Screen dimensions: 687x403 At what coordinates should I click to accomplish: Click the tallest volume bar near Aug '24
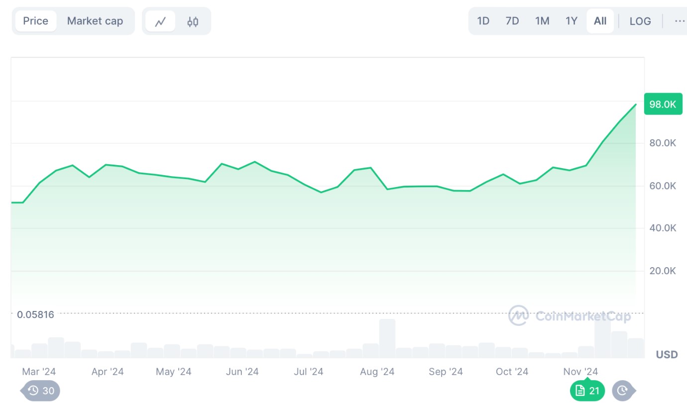point(387,338)
